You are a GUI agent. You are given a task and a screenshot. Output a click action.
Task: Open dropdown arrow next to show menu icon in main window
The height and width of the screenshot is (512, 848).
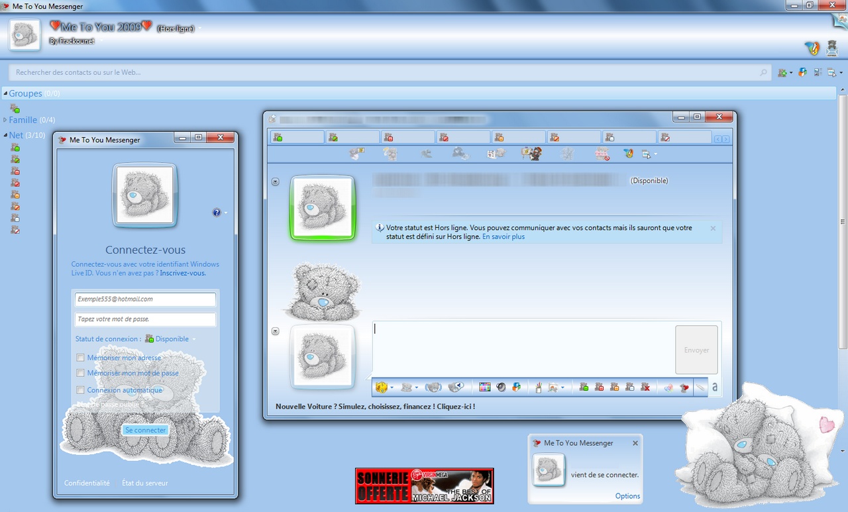(841, 73)
